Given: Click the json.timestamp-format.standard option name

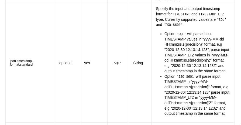Looking at the screenshot, I should pyautogui.click(x=21, y=63).
